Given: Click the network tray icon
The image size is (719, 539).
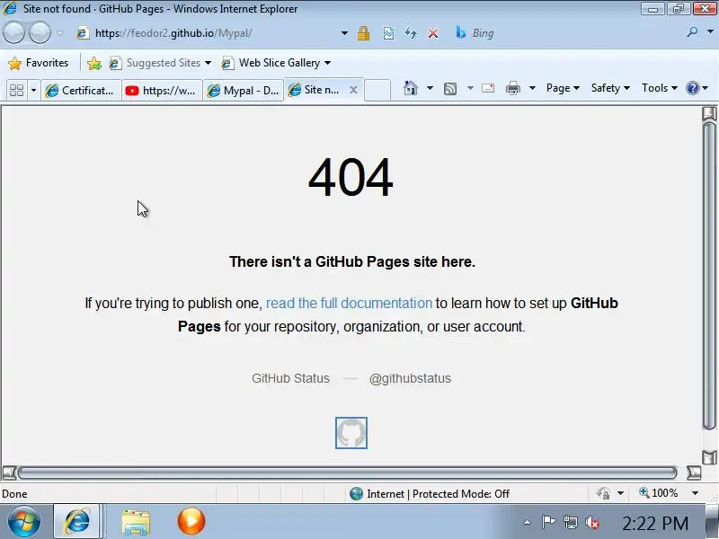Looking at the screenshot, I should (571, 522).
